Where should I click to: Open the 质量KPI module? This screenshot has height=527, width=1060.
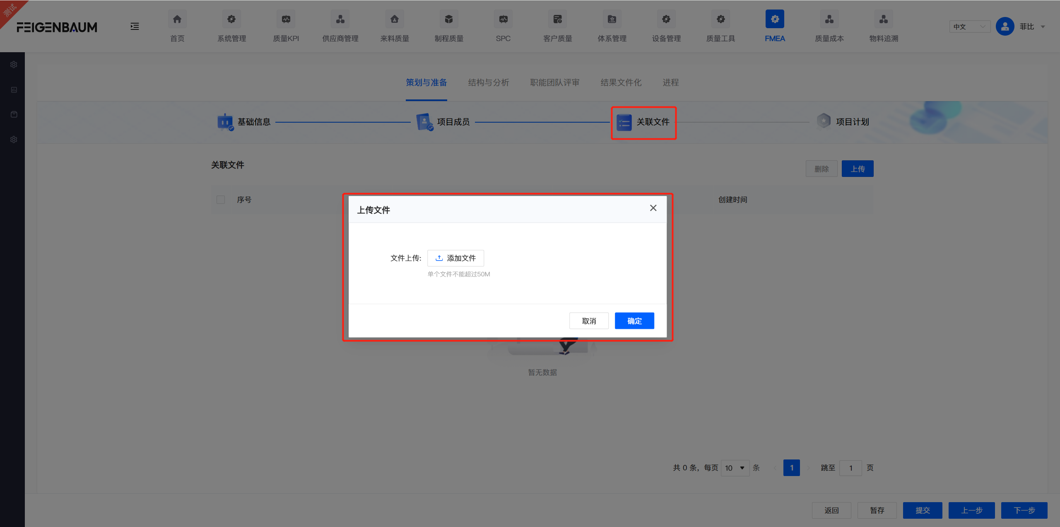pyautogui.click(x=285, y=26)
